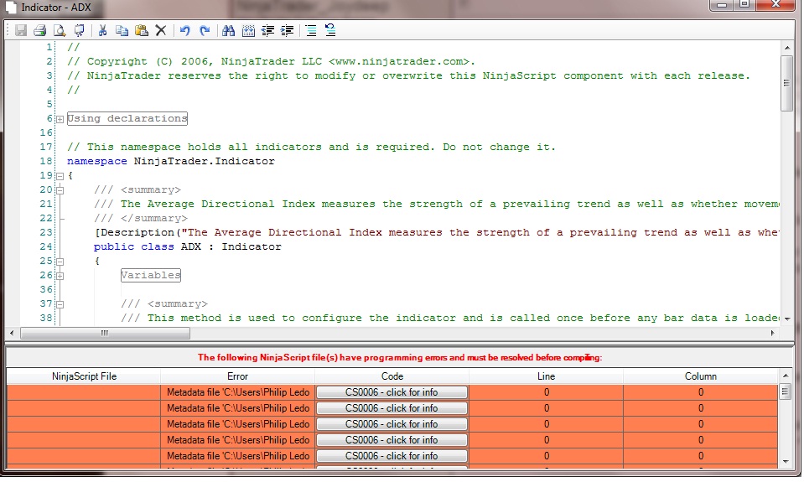
Task: Click the error list scroll up arrow
Action: pyautogui.click(x=786, y=376)
